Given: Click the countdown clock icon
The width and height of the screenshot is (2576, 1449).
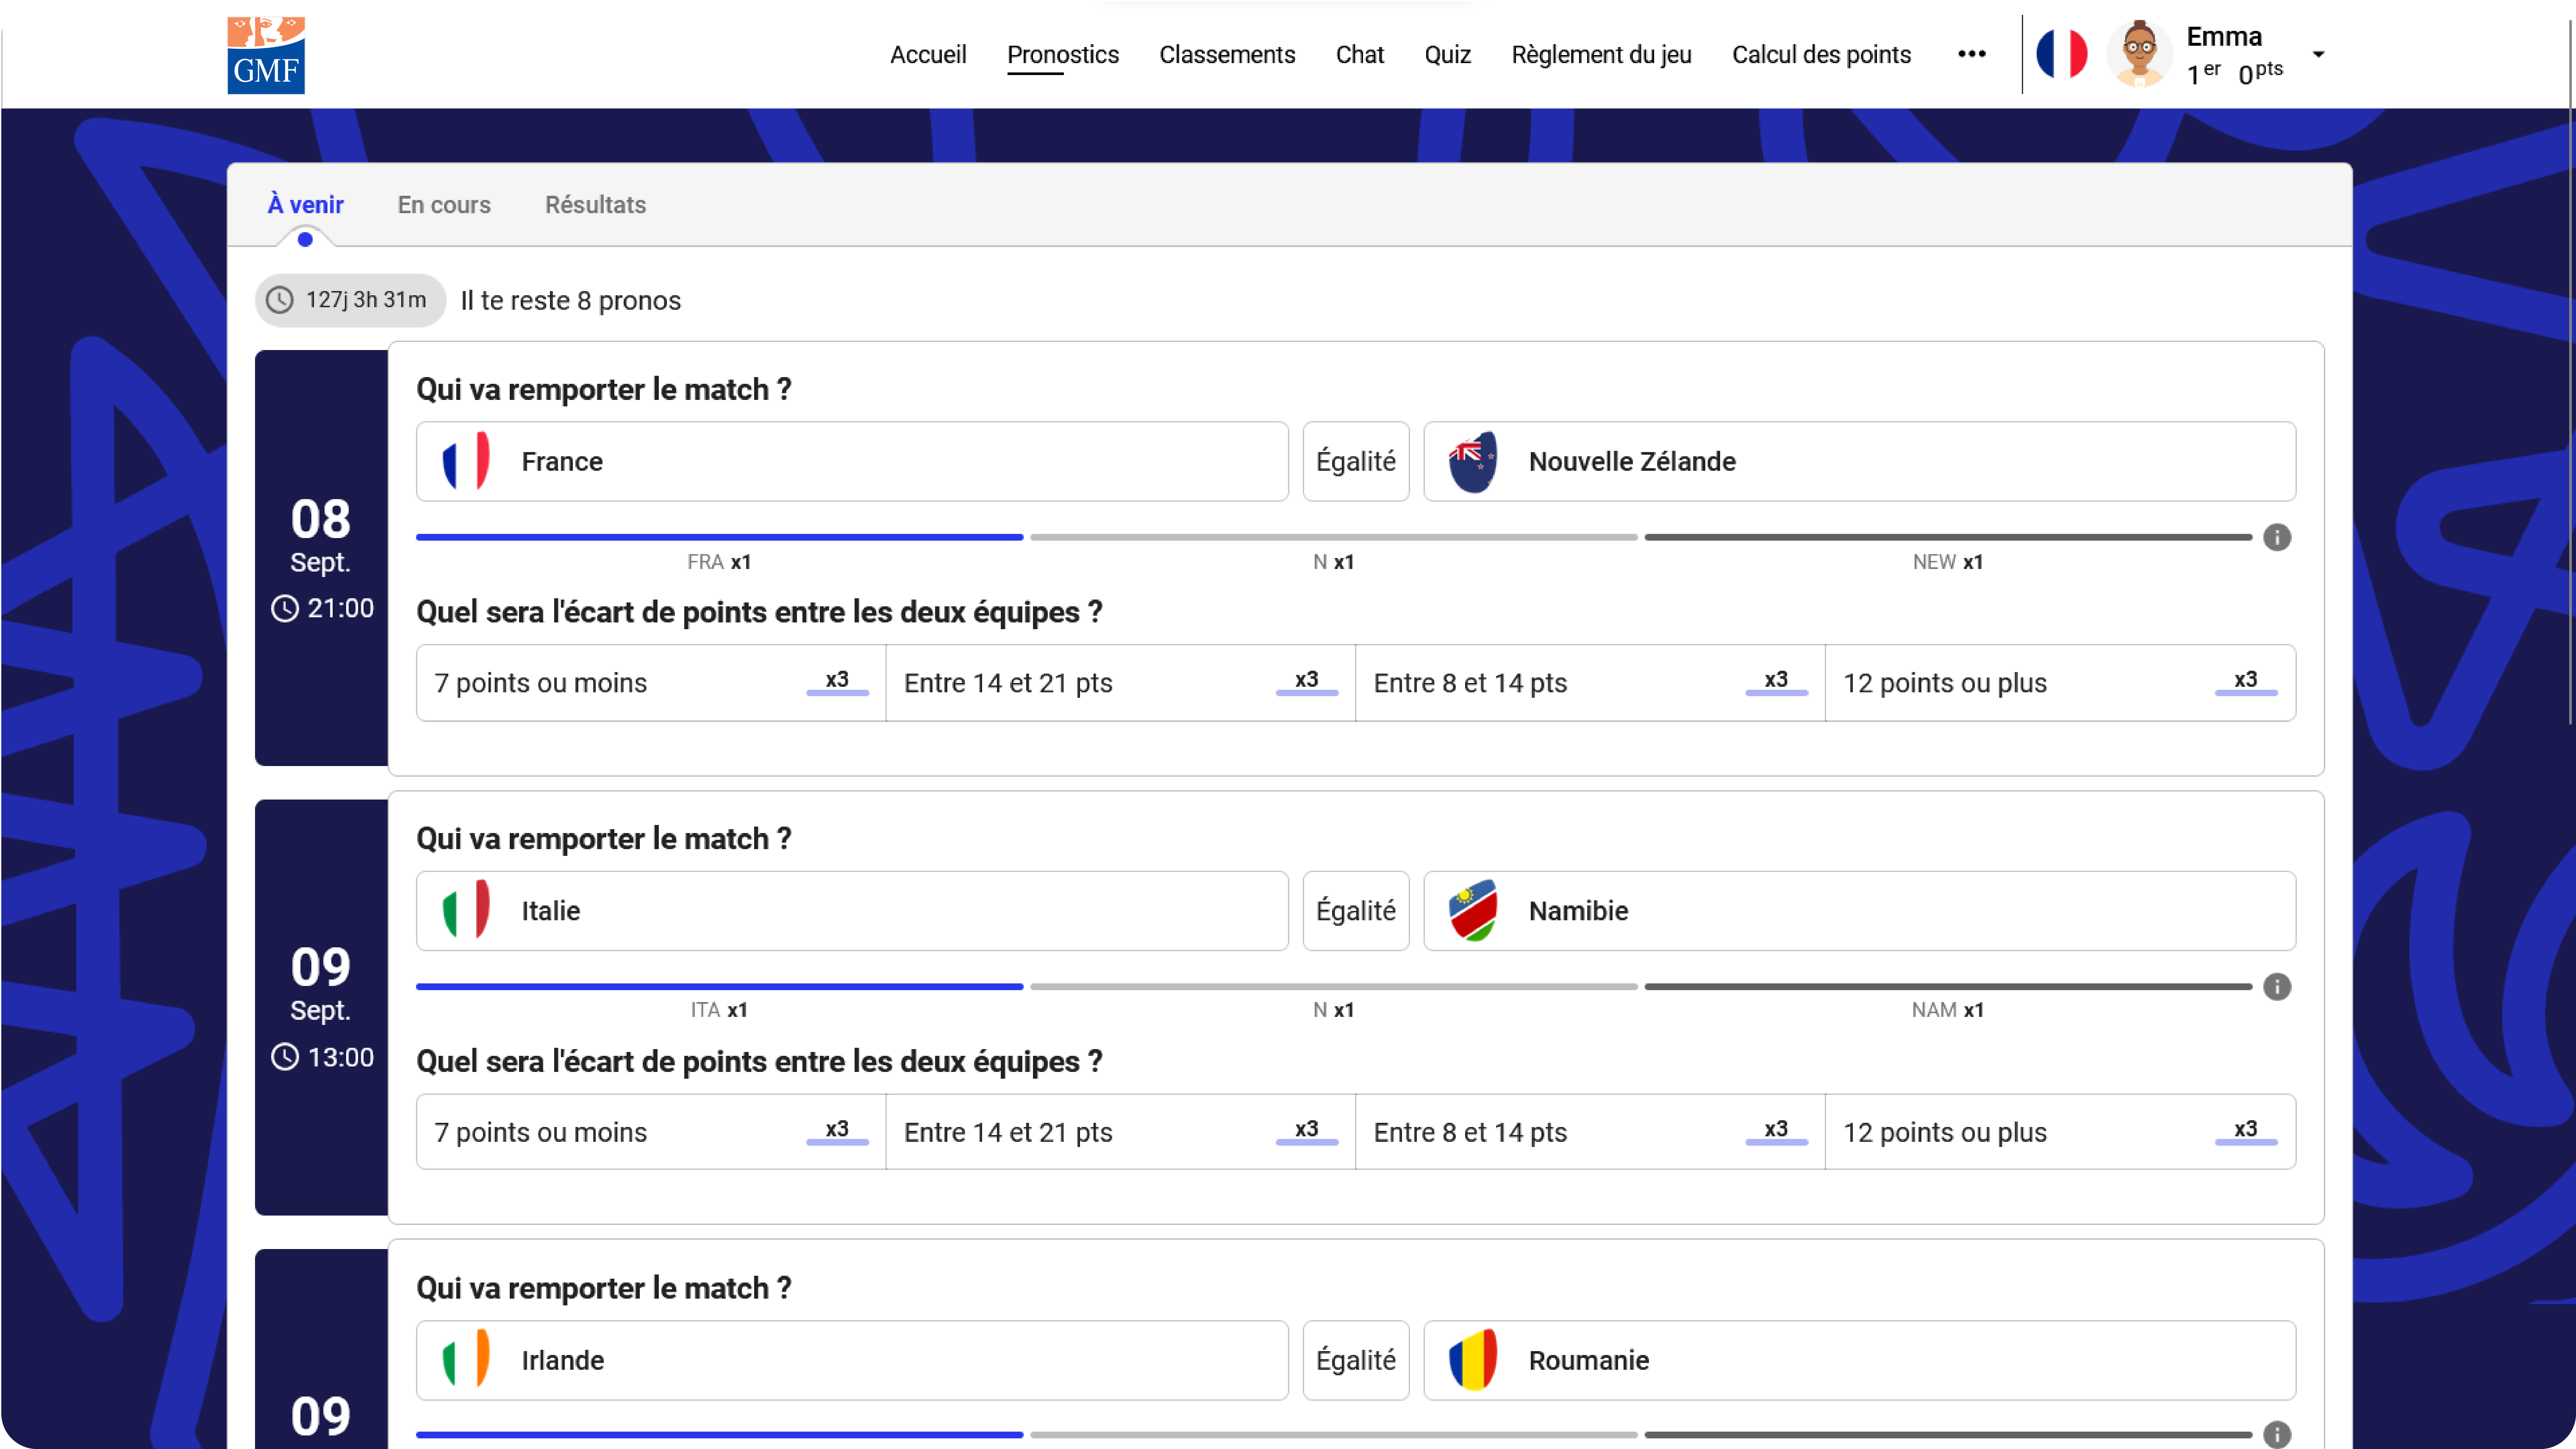Looking at the screenshot, I should point(280,300).
